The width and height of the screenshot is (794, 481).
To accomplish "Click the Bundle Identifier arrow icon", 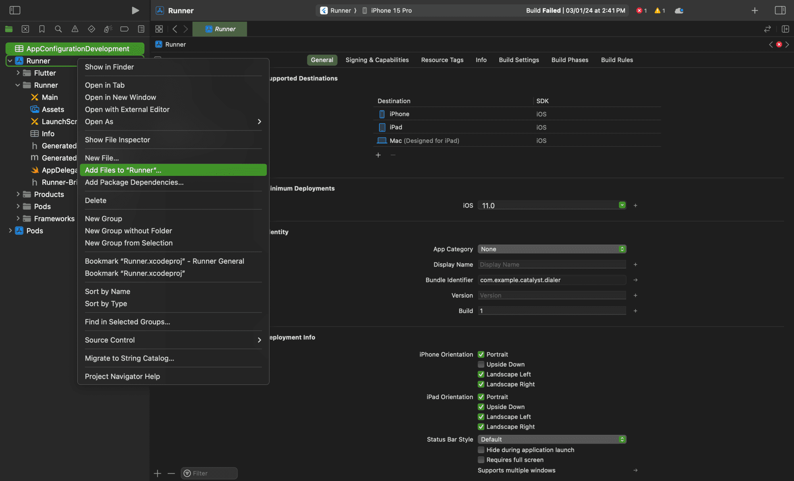I will (635, 280).
